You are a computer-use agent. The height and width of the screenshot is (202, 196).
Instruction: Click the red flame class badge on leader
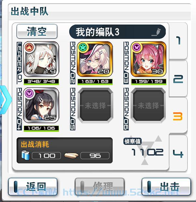click(29, 47)
